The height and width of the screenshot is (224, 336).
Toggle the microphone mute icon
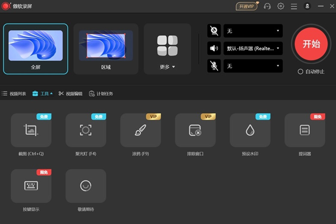coord(214,66)
